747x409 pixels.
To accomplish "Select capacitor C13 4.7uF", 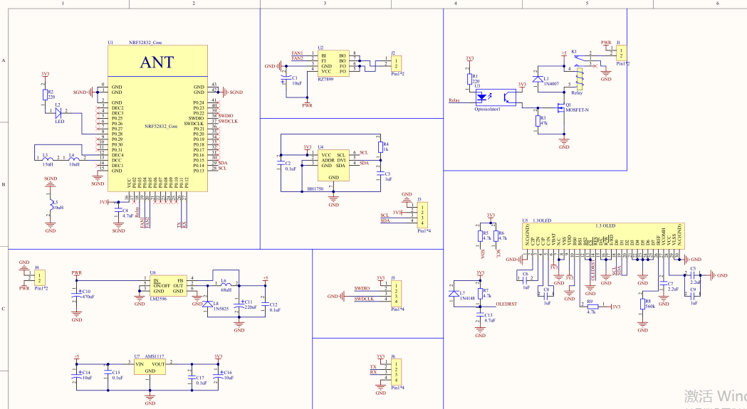I will (x=480, y=316).
